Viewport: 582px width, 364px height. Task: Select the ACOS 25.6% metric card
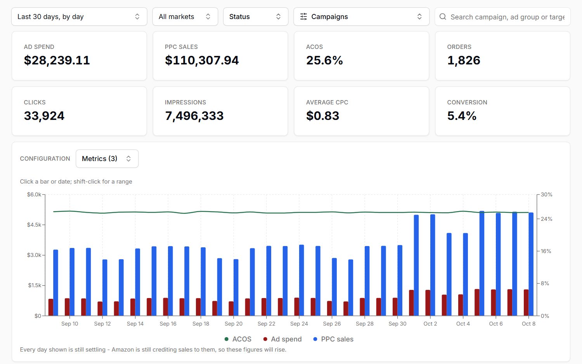point(362,56)
